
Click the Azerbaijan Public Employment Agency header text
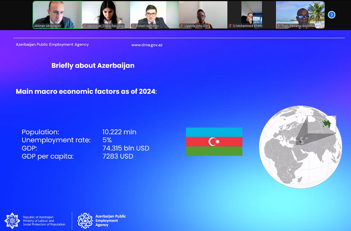(52, 45)
